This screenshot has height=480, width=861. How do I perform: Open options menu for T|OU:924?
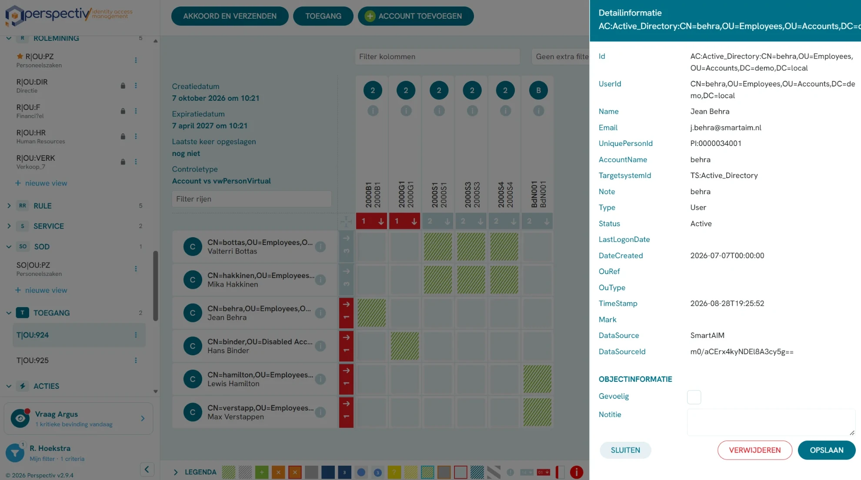[x=136, y=335]
